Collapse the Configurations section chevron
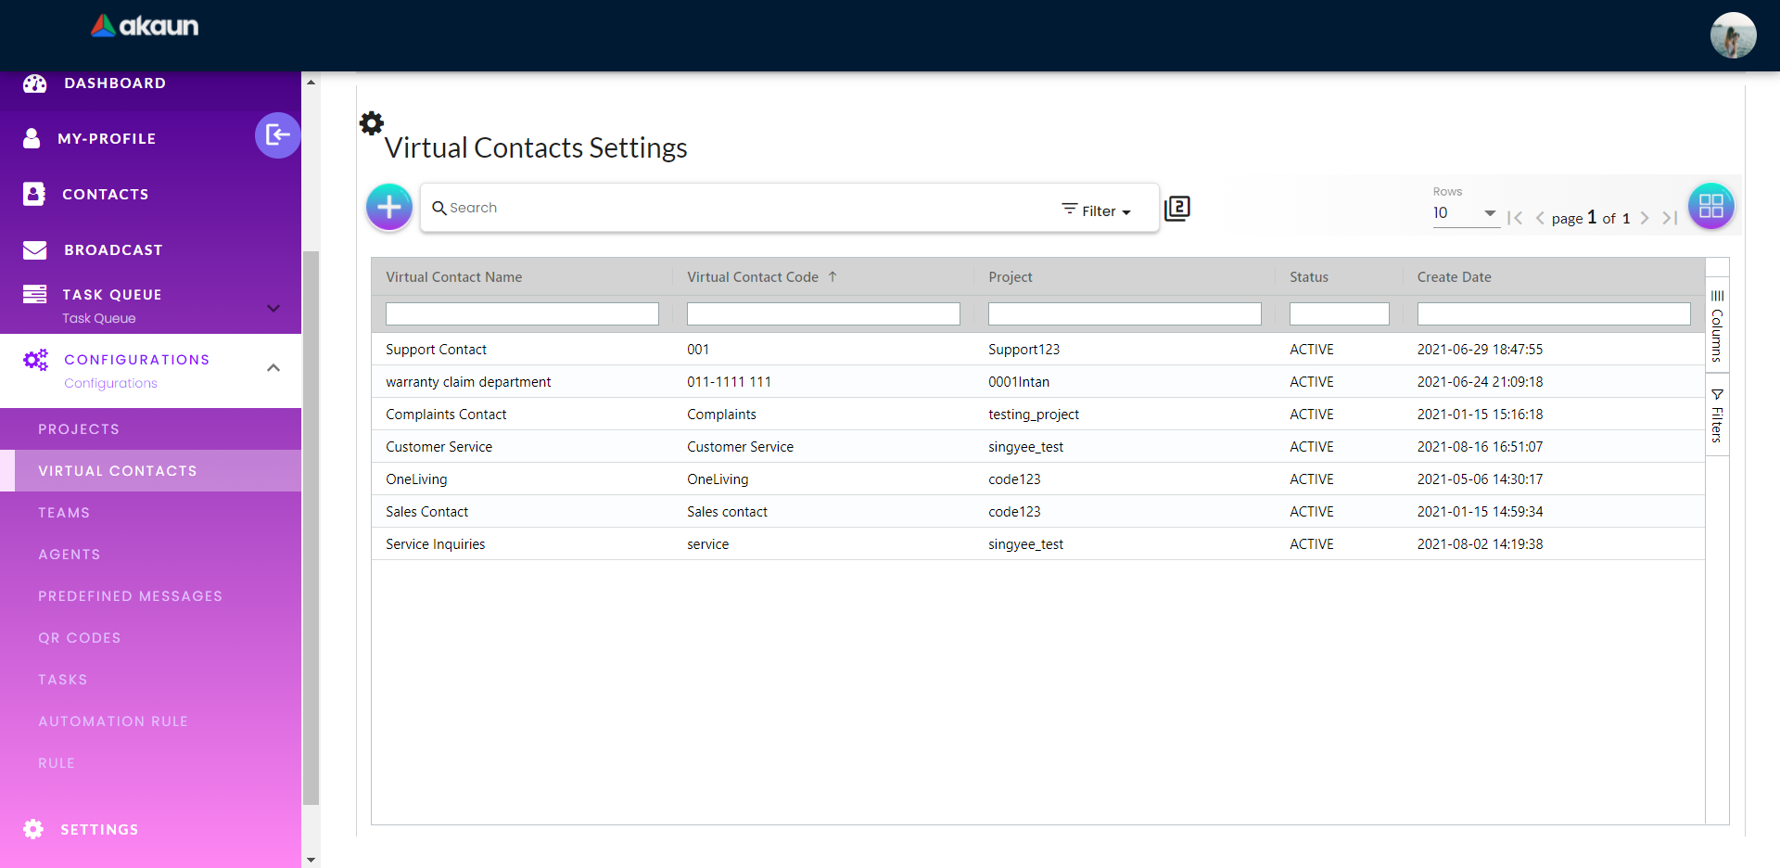 point(273,368)
